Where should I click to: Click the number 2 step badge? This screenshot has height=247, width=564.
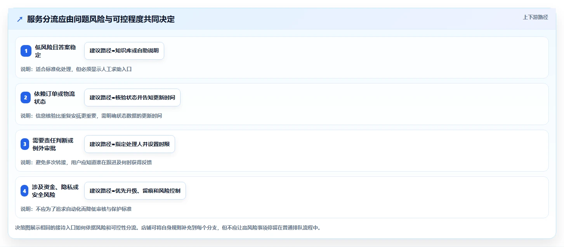[x=26, y=97]
